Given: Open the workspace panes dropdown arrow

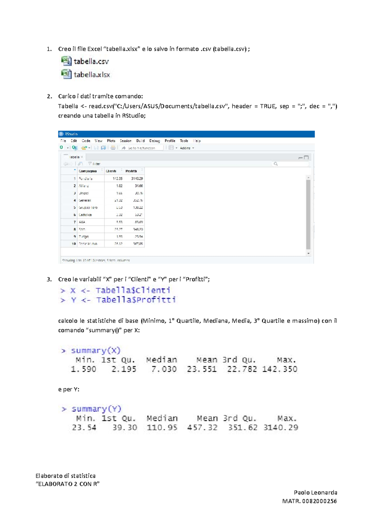Looking at the screenshot, I should click(x=176, y=148).
